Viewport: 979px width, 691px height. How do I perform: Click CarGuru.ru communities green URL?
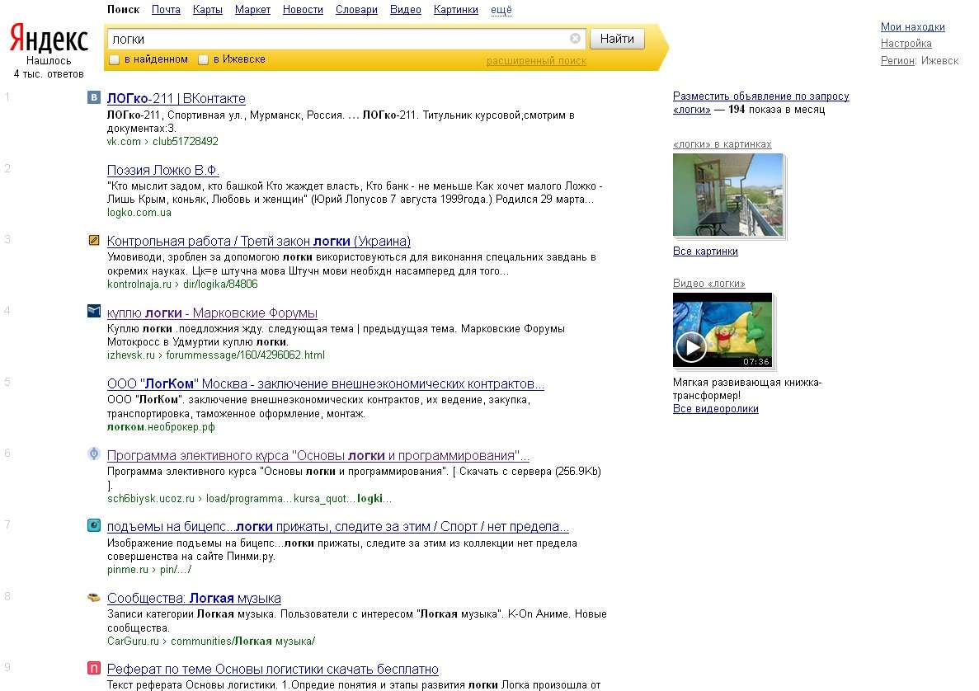coord(211,641)
